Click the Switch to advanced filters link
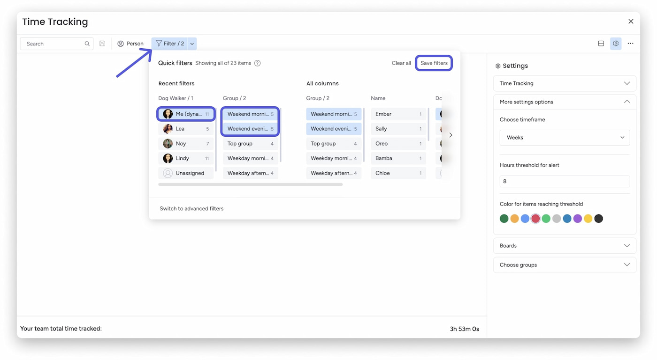 coord(191,208)
